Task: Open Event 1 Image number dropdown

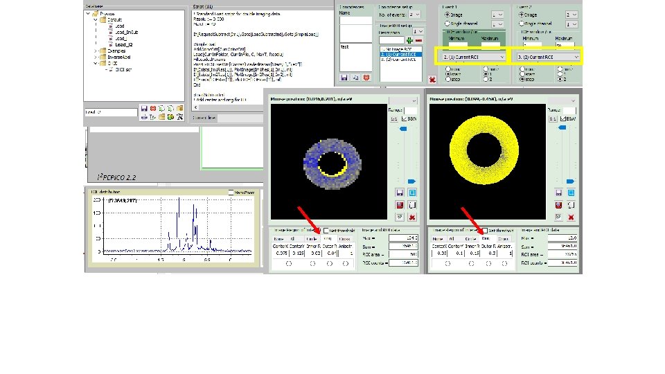Action: click(x=497, y=15)
